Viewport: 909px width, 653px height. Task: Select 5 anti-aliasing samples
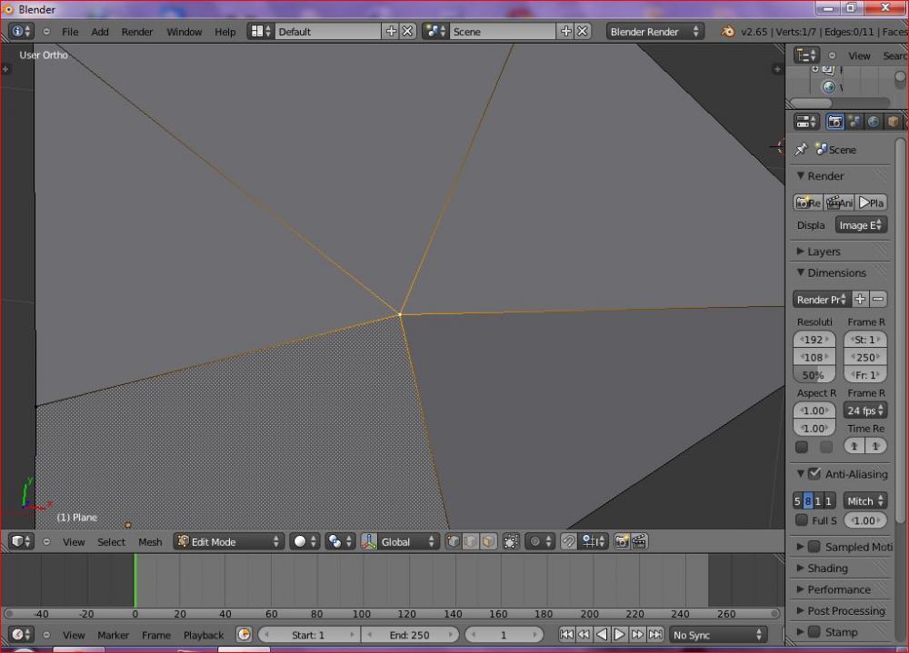tap(798, 500)
